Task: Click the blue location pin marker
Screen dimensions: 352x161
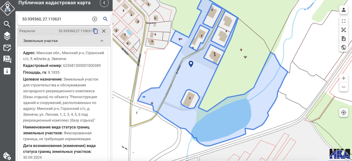Action: pyautogui.click(x=191, y=64)
